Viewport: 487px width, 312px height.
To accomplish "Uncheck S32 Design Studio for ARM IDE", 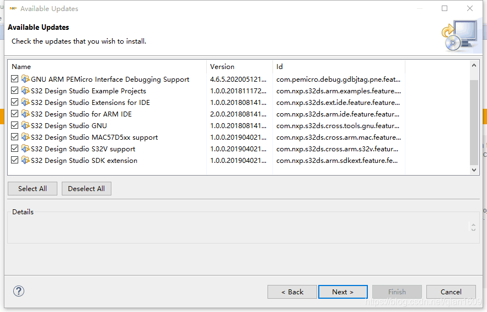I will coord(15,114).
